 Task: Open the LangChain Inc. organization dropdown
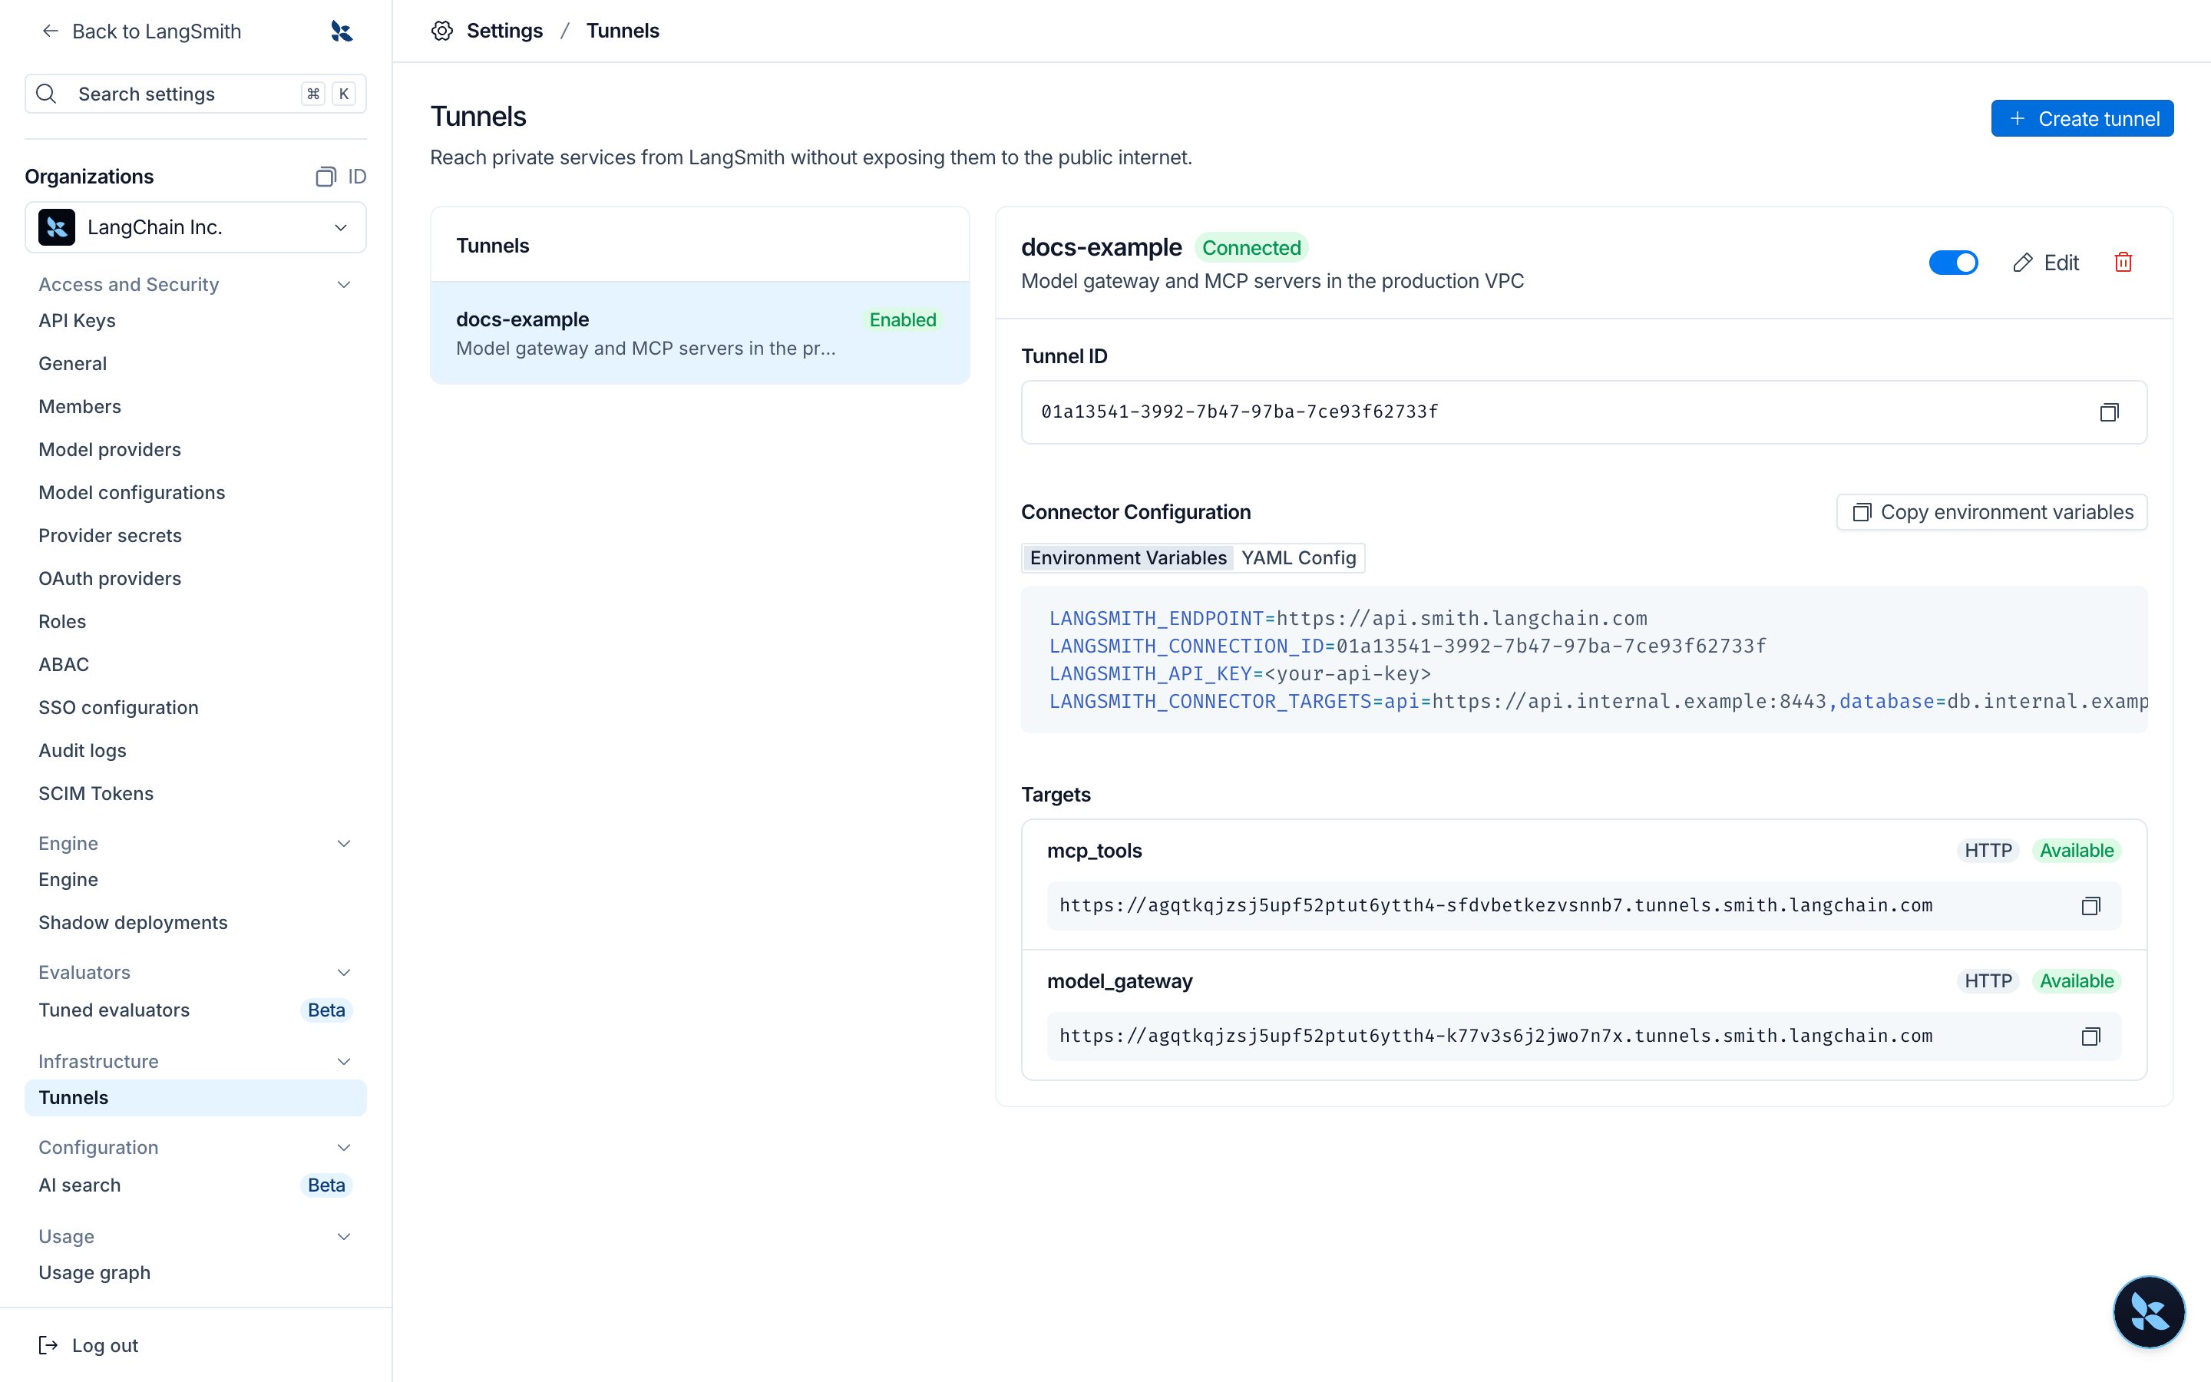(196, 226)
